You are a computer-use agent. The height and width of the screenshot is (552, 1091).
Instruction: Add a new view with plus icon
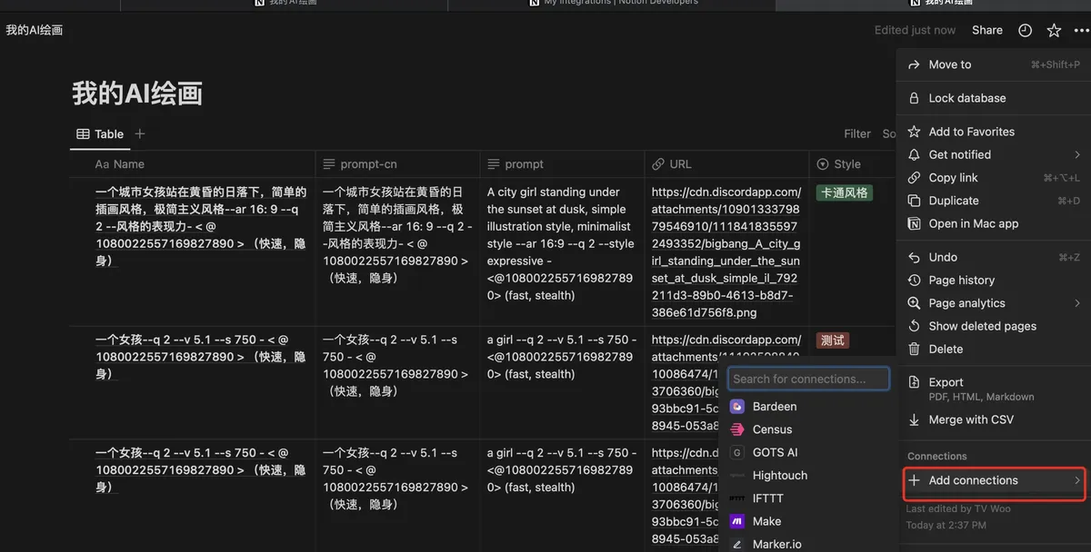[140, 133]
